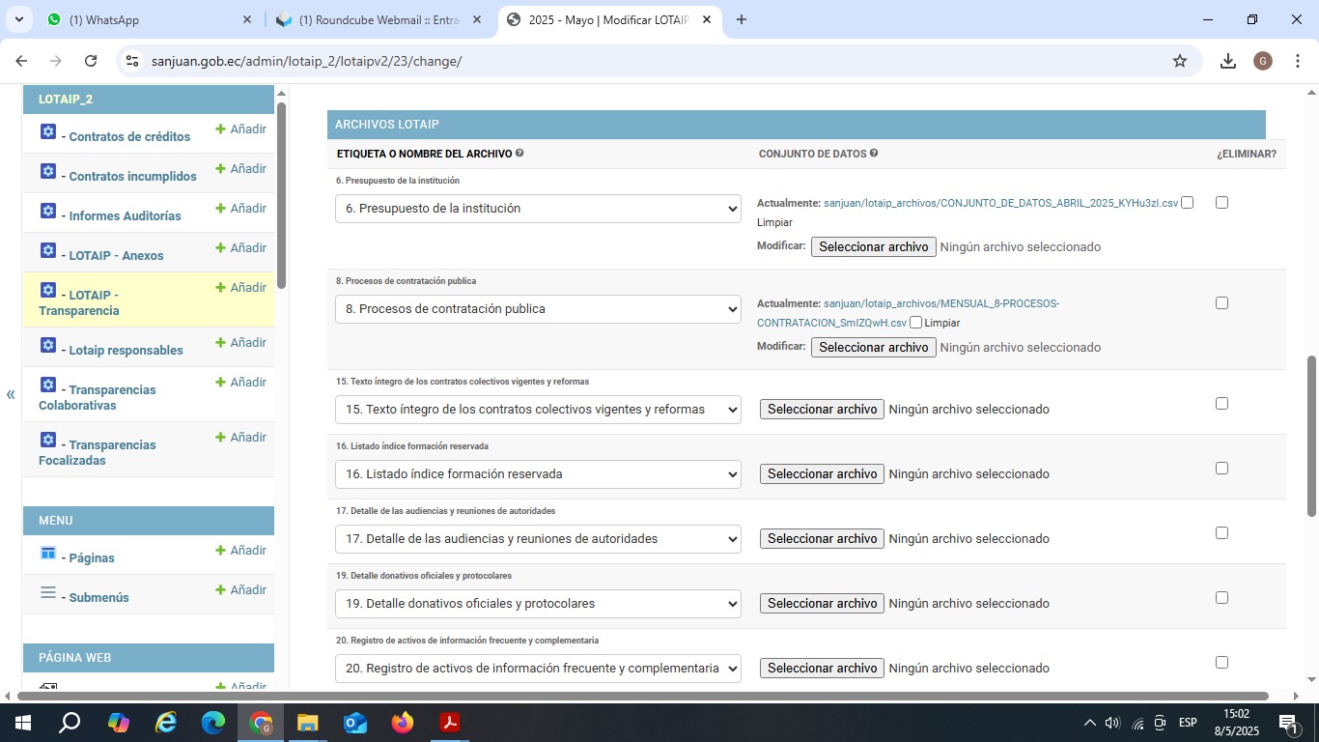Open Firefox from the Windows taskbar
Image resolution: width=1319 pixels, height=742 pixels.
tap(402, 723)
